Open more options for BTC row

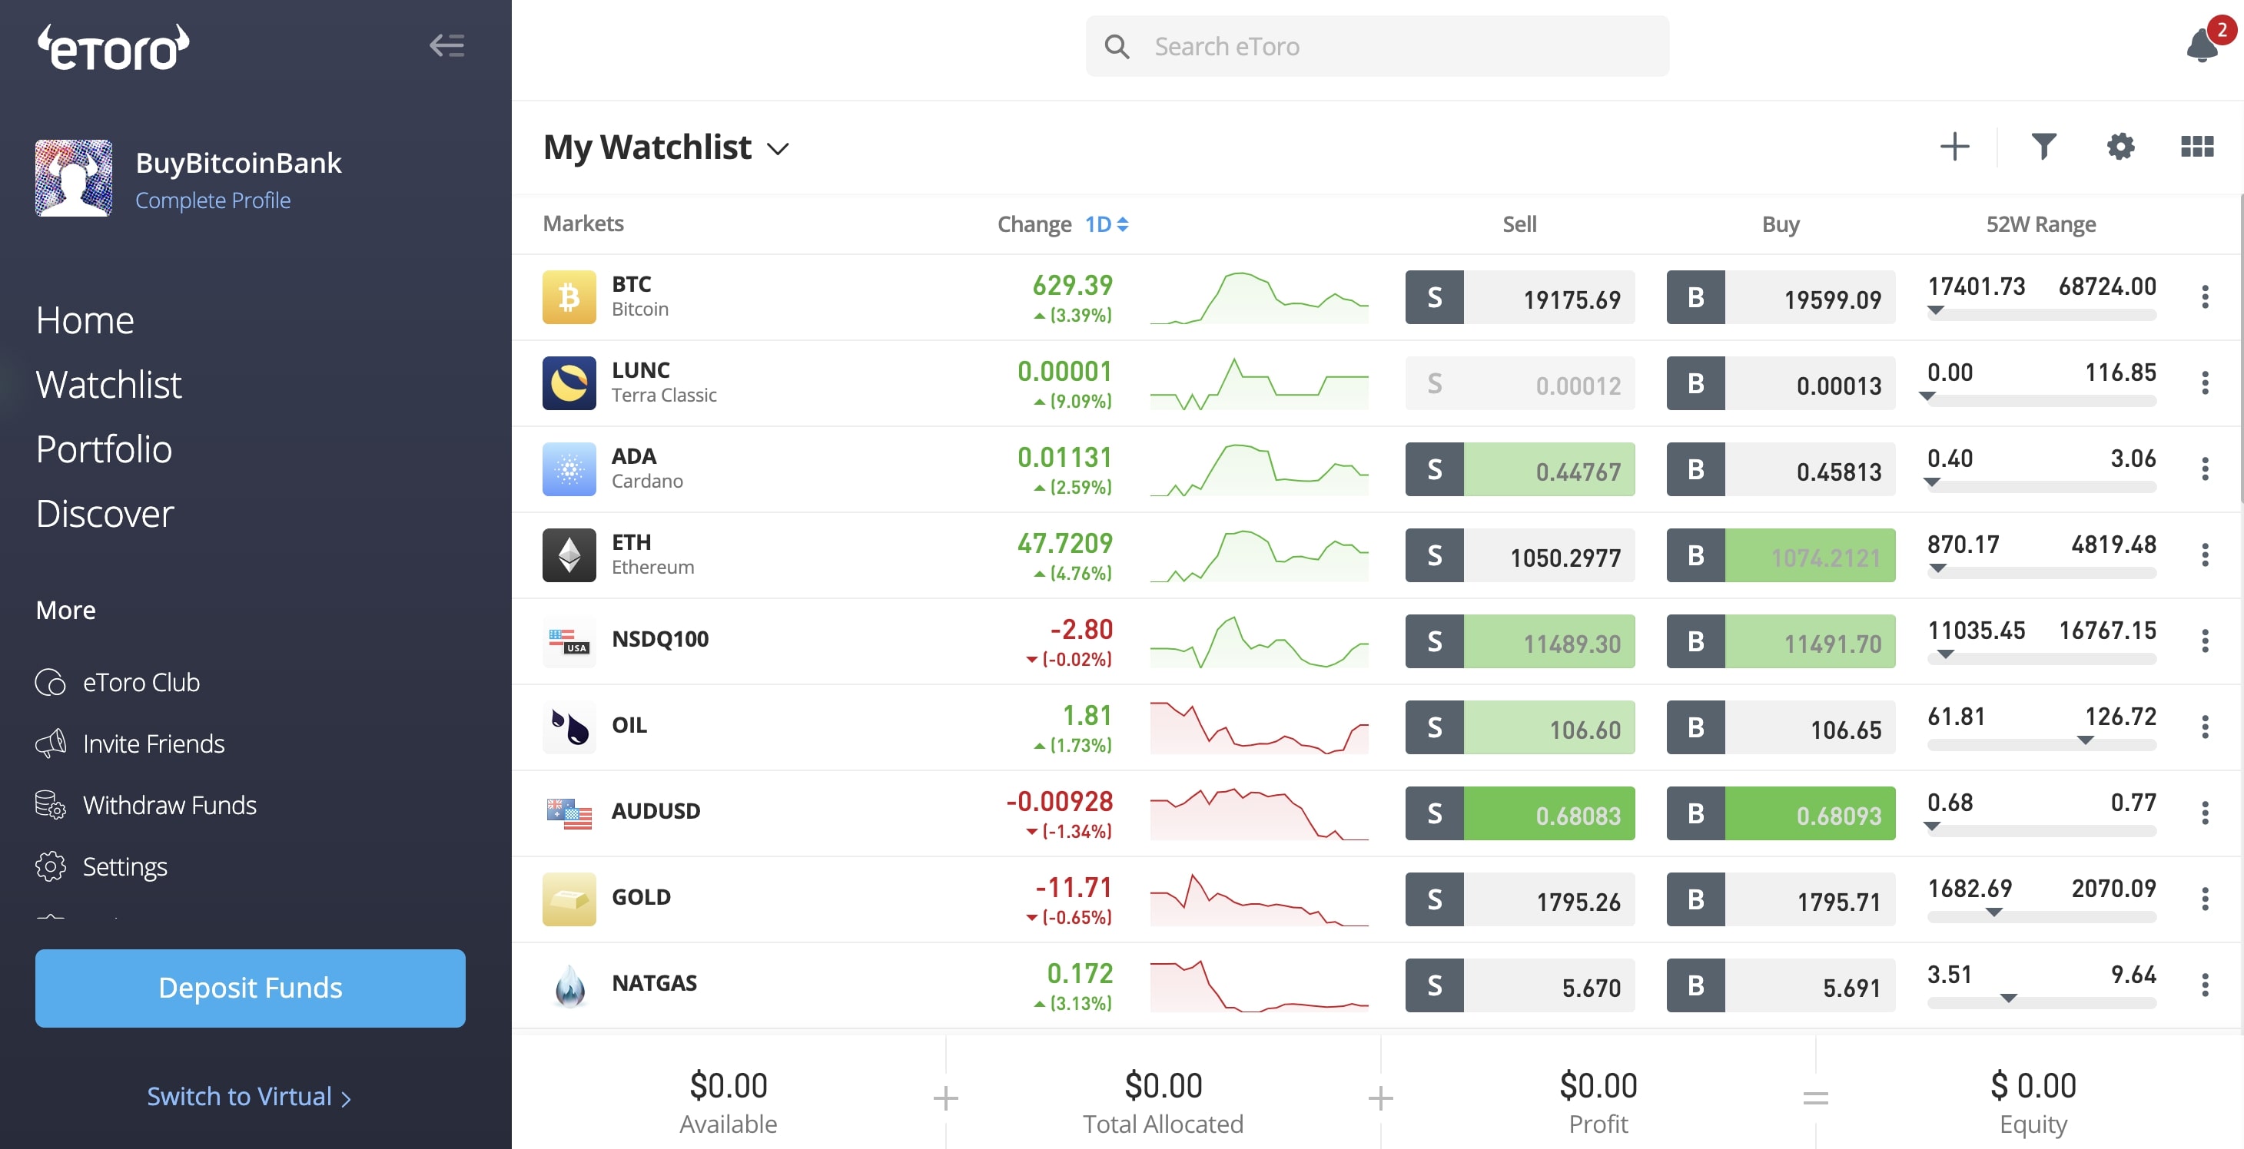pos(2205,296)
